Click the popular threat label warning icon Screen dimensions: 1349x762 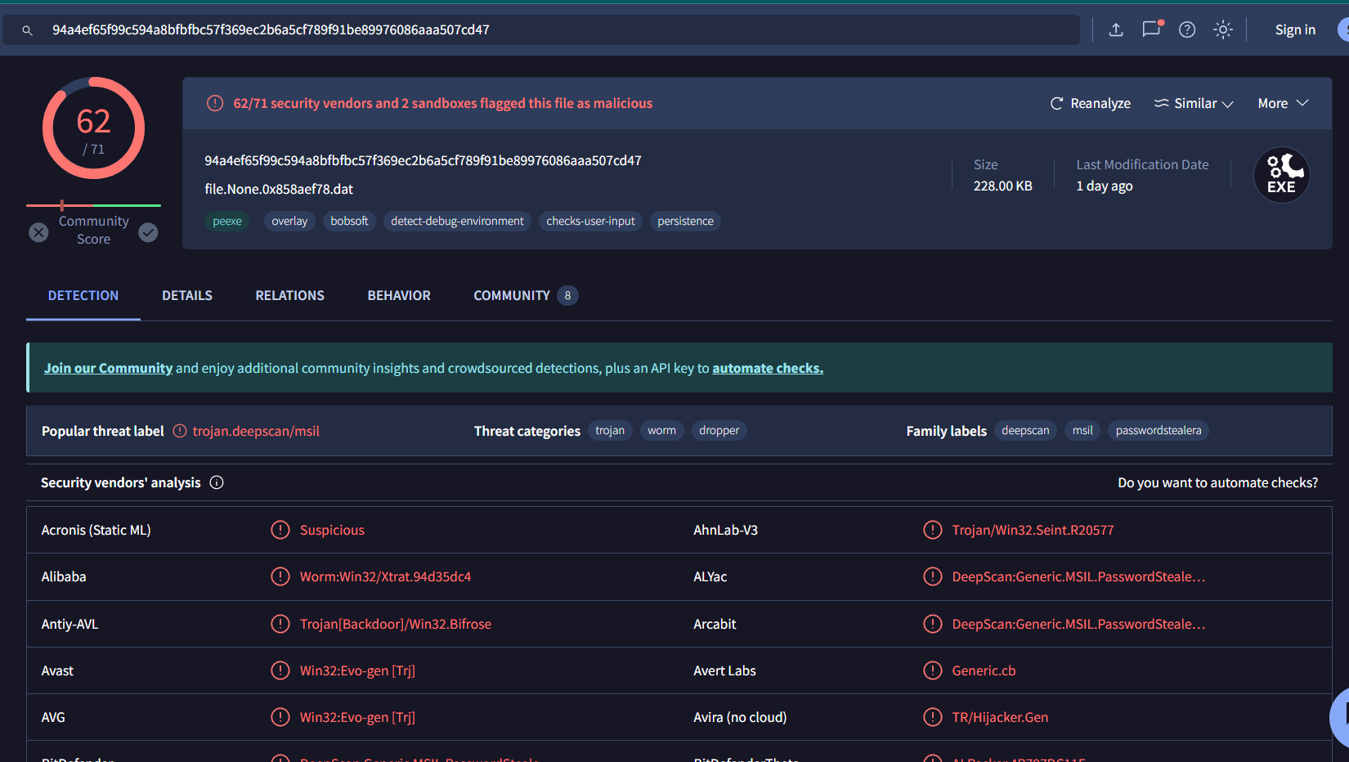(x=180, y=432)
